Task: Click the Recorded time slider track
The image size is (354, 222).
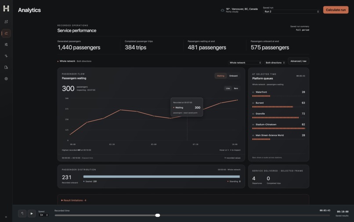Action: pos(192,215)
